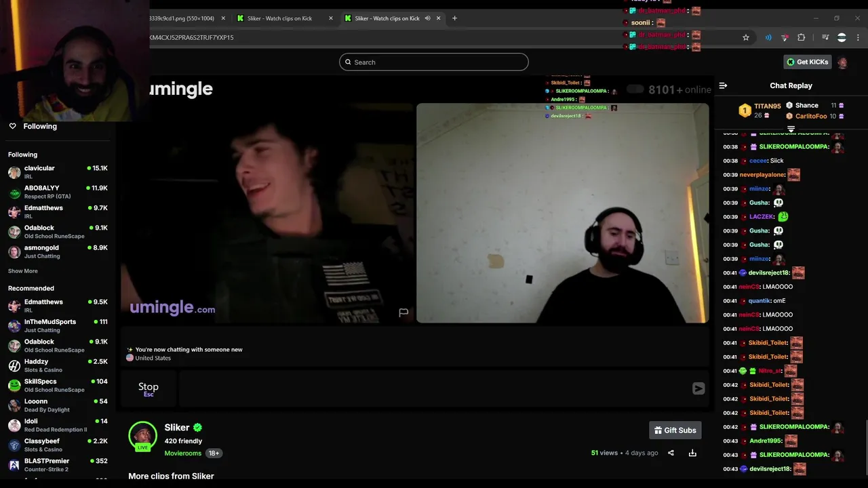Screen dimensions: 868x488
Task: Bookmark page with the star icon
Action: (x=746, y=37)
